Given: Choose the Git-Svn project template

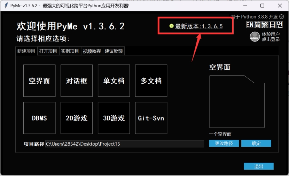Looking at the screenshot, I should coord(151,118).
